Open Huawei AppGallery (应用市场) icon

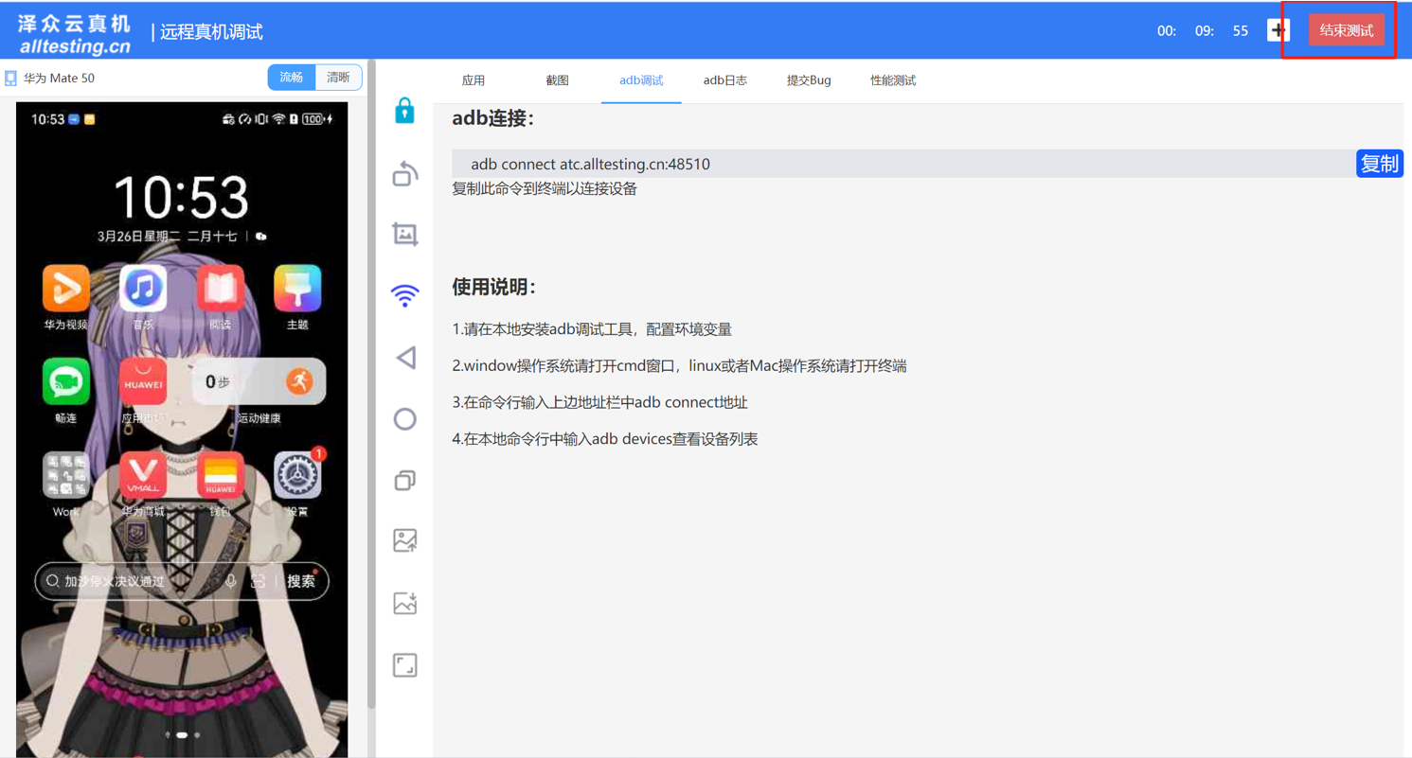click(143, 381)
